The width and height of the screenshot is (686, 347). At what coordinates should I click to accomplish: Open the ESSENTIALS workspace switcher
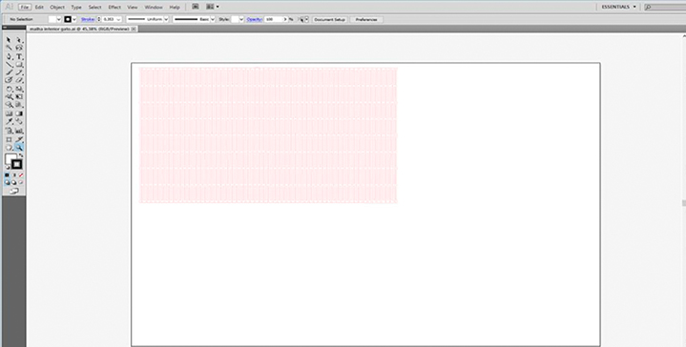[x=618, y=7]
